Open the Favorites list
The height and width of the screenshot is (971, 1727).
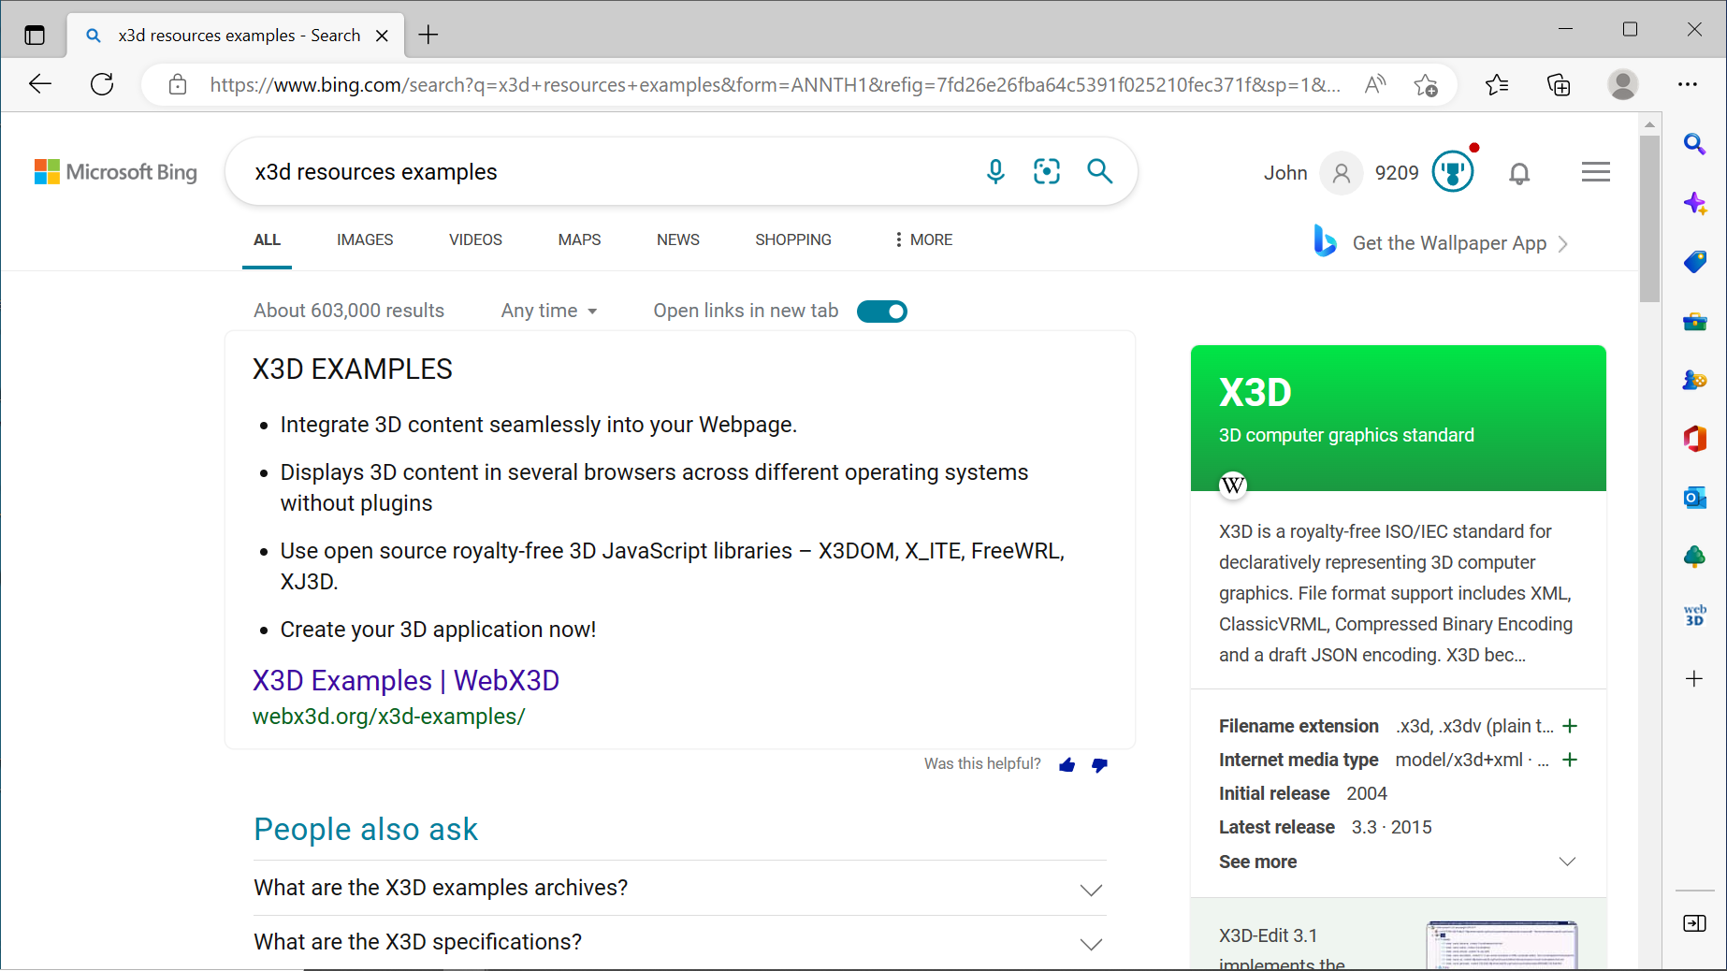point(1497,85)
